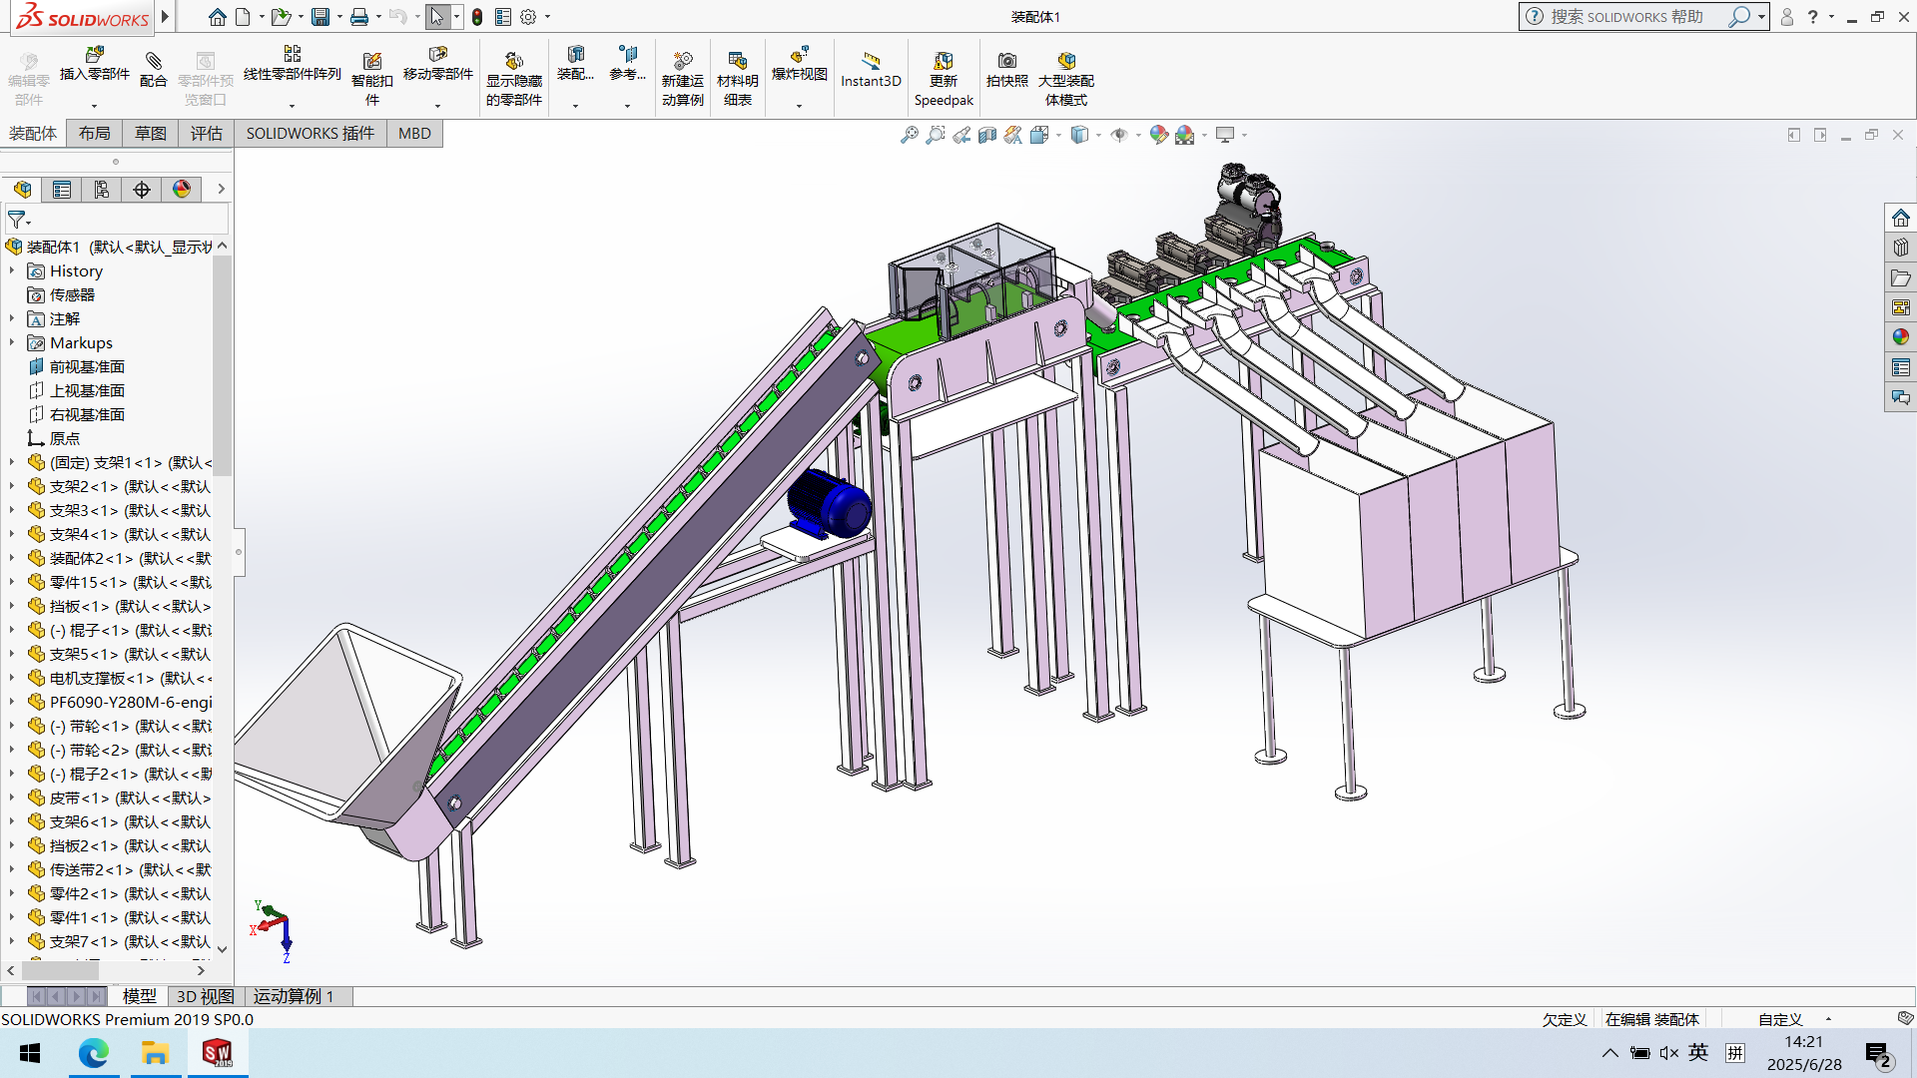Click the Save icon in top toolbar

click(x=320, y=17)
